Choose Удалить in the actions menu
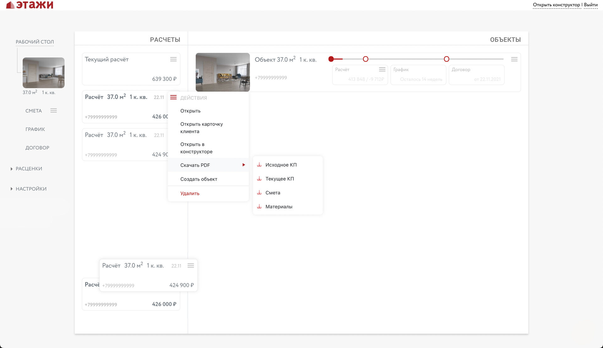 coord(190,193)
